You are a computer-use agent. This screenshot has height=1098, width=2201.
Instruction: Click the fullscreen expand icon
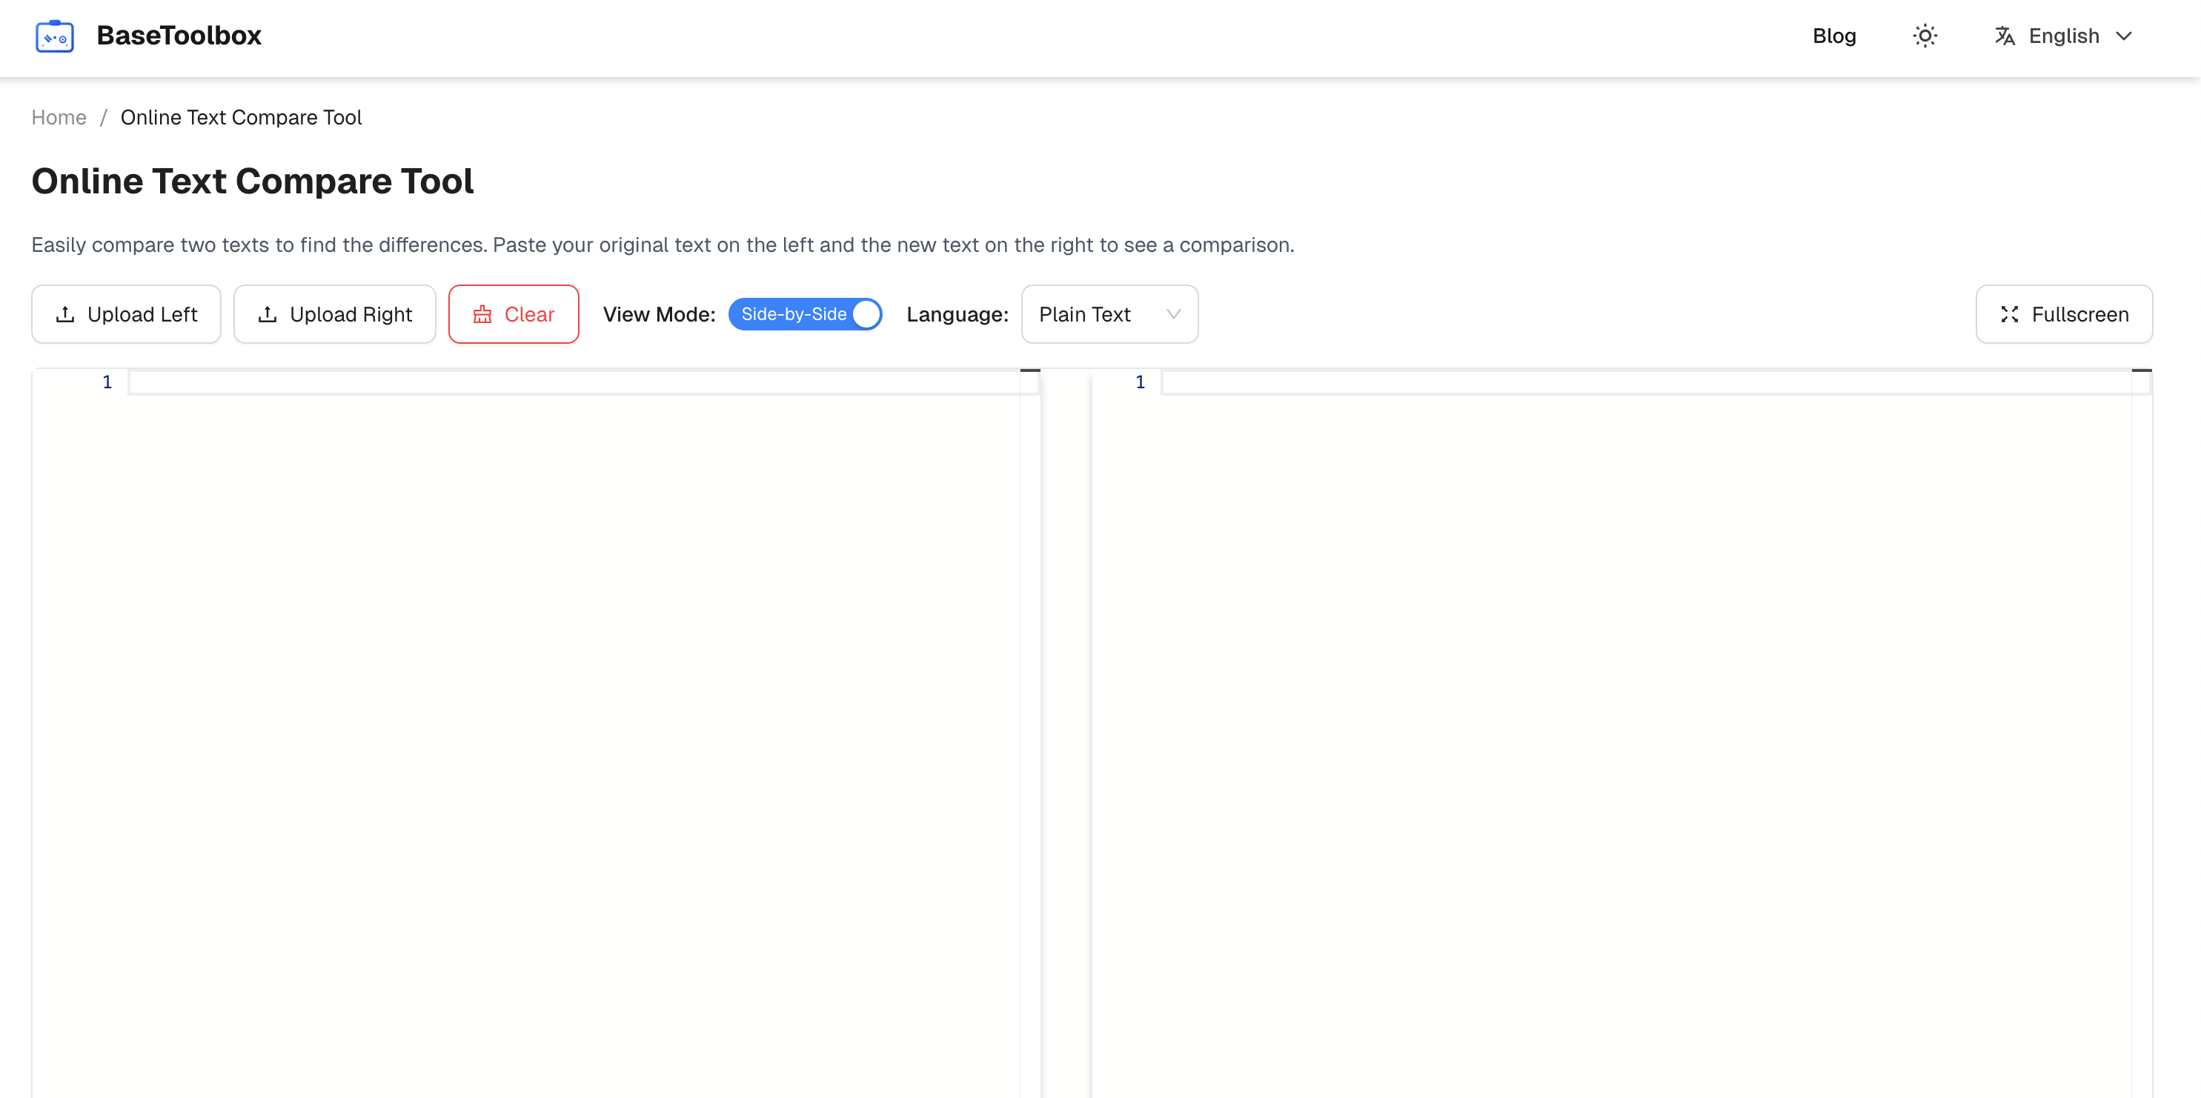point(2010,313)
